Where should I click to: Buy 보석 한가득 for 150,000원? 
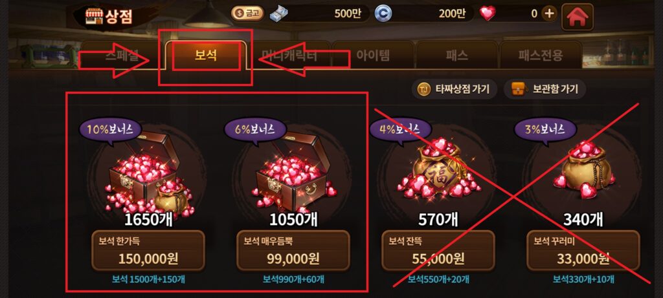click(148, 251)
